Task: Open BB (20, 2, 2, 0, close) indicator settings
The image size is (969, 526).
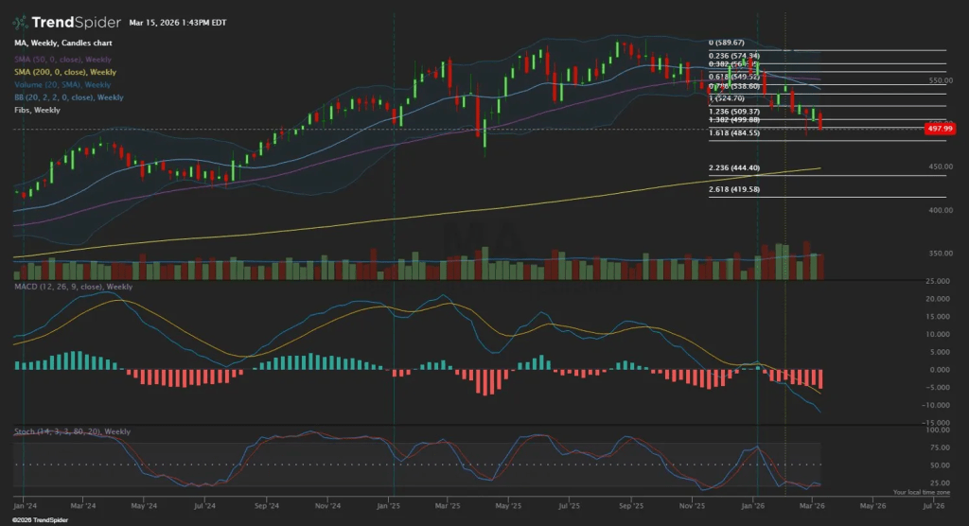Action: pos(68,97)
